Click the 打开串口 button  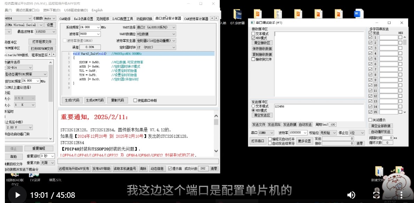[x=258, y=141]
